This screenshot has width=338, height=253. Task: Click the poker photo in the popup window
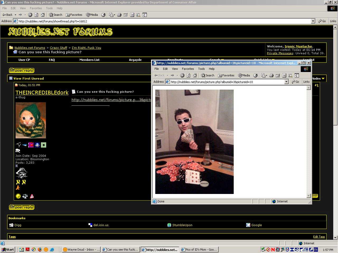pos(194,142)
